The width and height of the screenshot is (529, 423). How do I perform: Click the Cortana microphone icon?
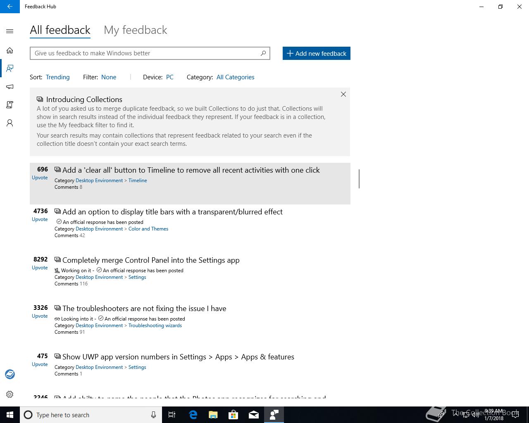[153, 415]
